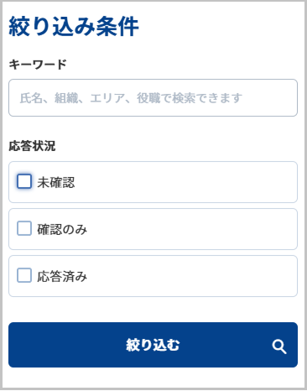This screenshot has width=307, height=391.
Task: Click empty area of 確認のみ option row
Action: [x=190, y=229]
